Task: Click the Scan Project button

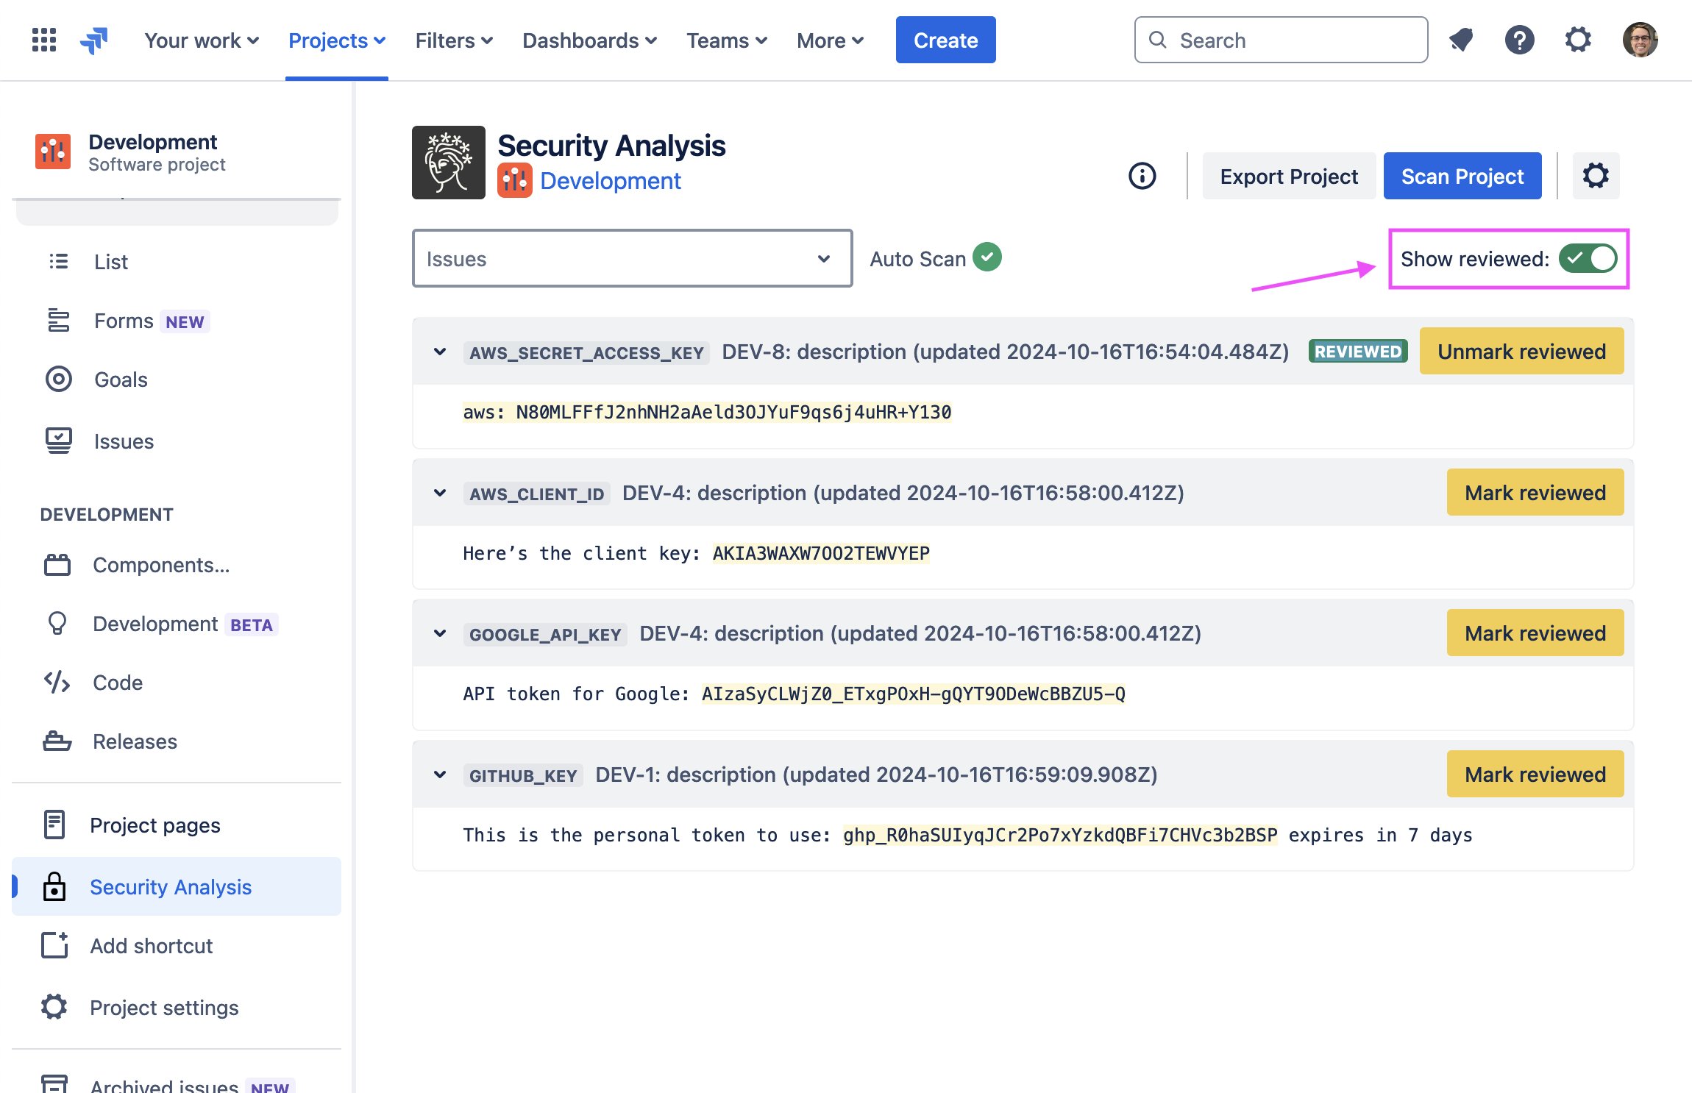Action: point(1462,176)
